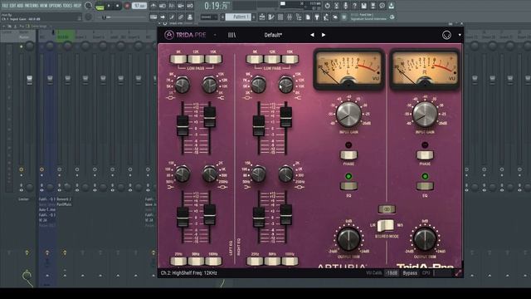Image resolution: width=531 pixels, height=299 pixels.
Task: Flip the Stereo Mode L/R M/S switch
Action: (x=386, y=225)
